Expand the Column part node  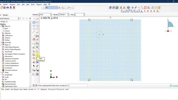pyautogui.click(x=3, y=31)
